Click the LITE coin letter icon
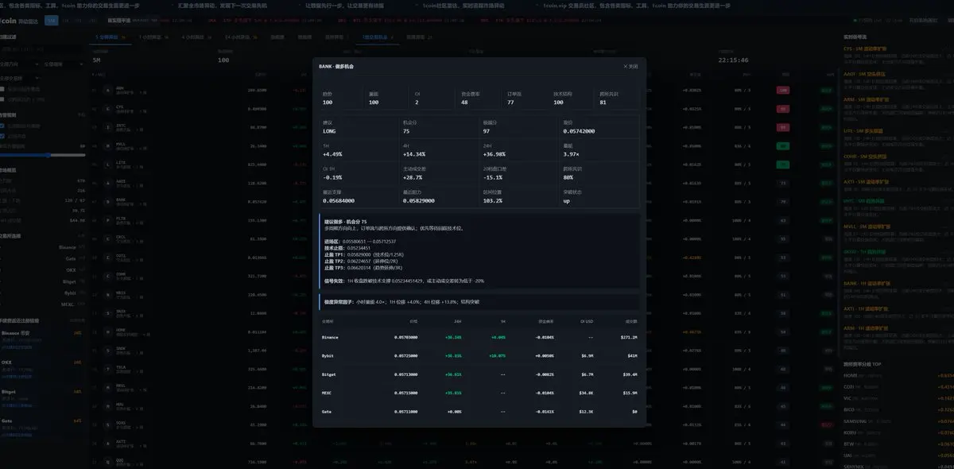 pos(108,165)
